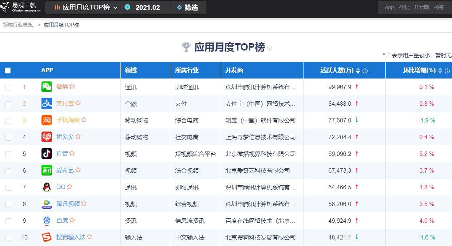Favorite 百度 with its star icon

(72, 220)
